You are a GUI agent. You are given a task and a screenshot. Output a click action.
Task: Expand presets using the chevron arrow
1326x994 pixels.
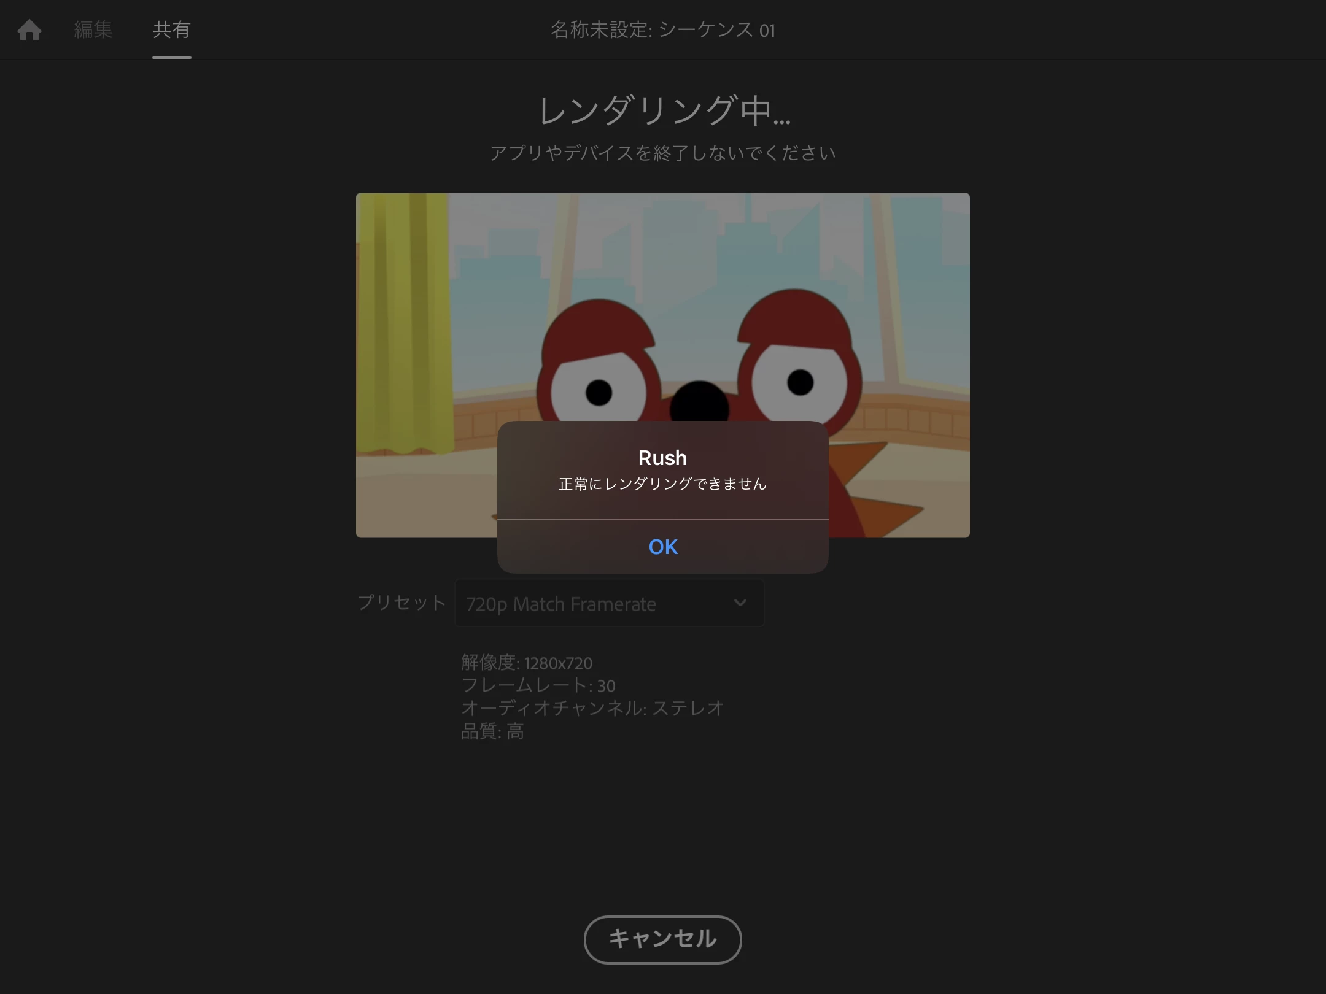[740, 603]
